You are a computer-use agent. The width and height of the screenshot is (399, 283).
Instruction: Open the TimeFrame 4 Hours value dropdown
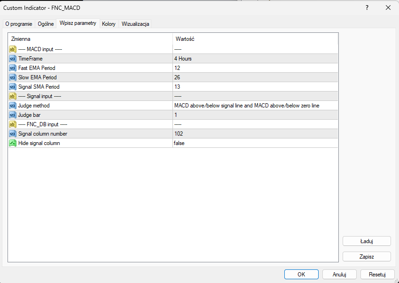[x=255, y=59]
